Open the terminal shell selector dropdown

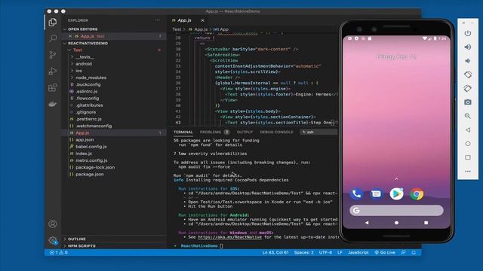tap(318, 132)
